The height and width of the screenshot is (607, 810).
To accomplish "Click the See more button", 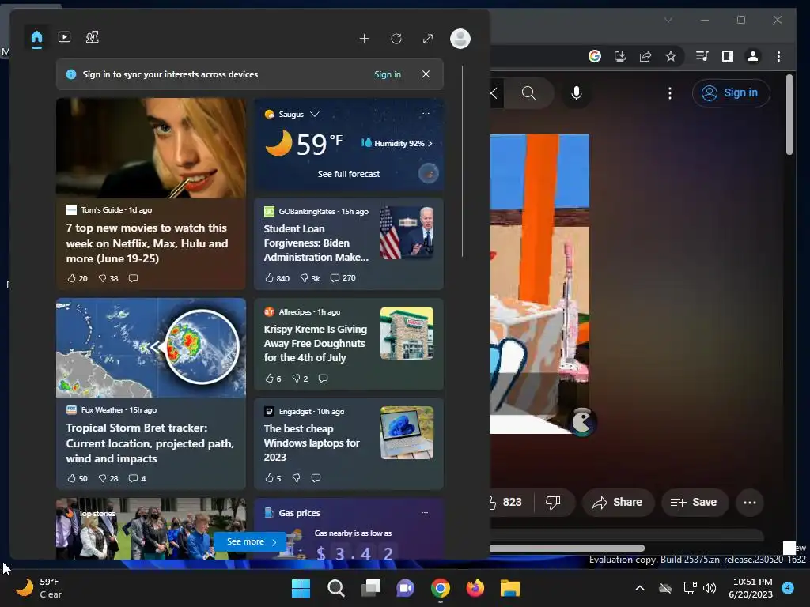I will 251,541.
